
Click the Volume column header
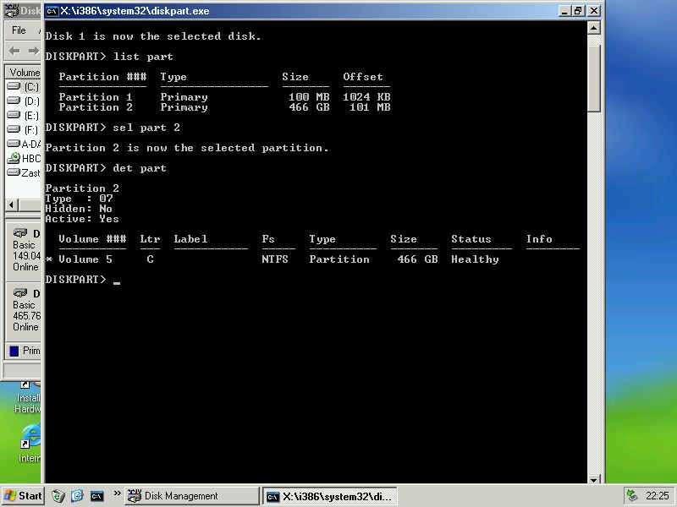[24, 73]
